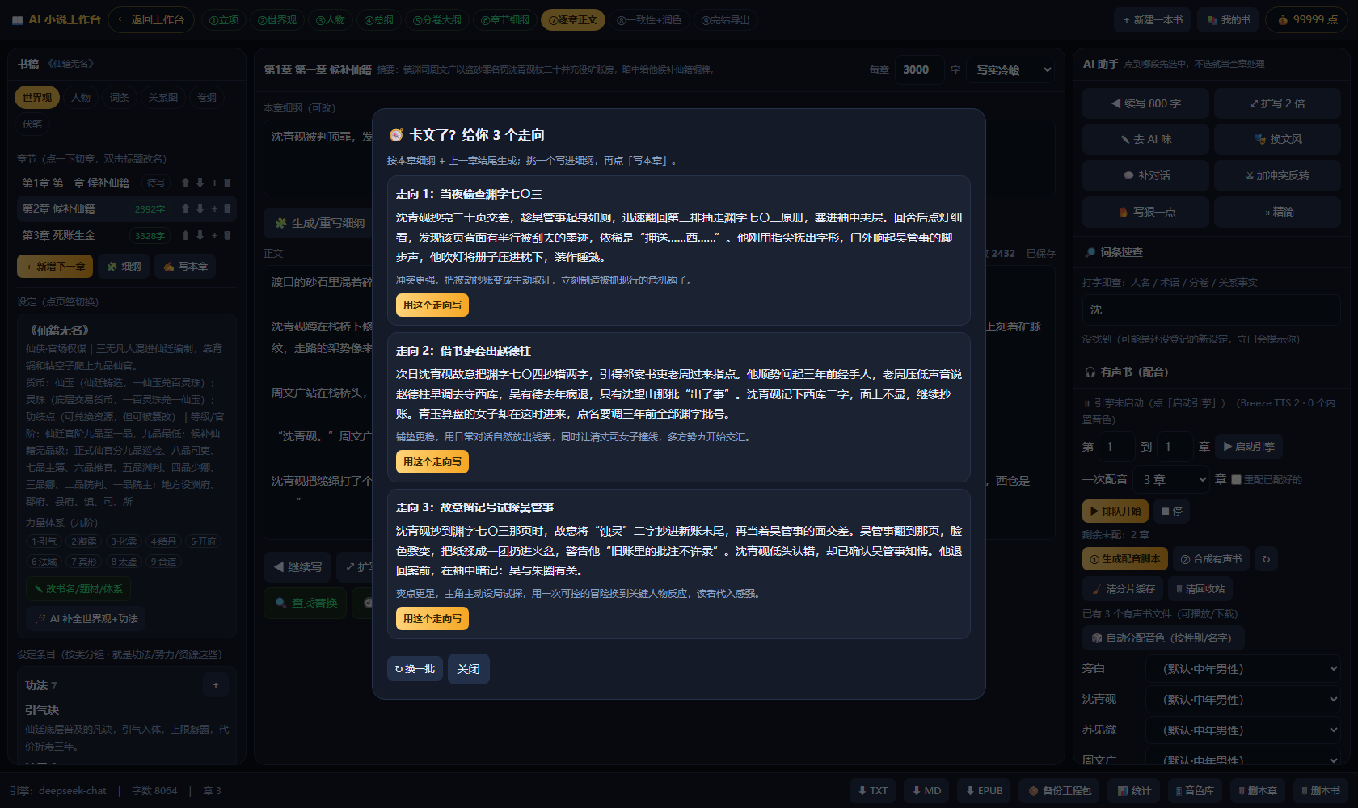This screenshot has width=1358, height=808.
Task: Open step ⑤分卷大纲
Action: pos(436,20)
